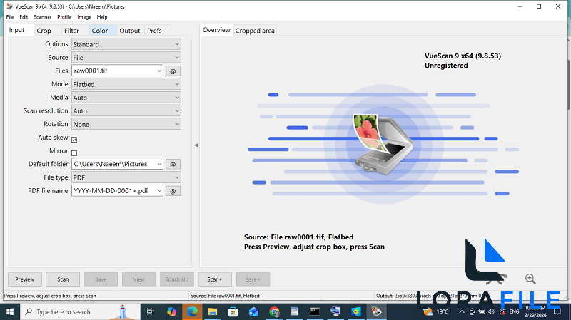Screen dimensions: 571x320
Task: Open File Explorer from the taskbar
Action: [x=213, y=311]
